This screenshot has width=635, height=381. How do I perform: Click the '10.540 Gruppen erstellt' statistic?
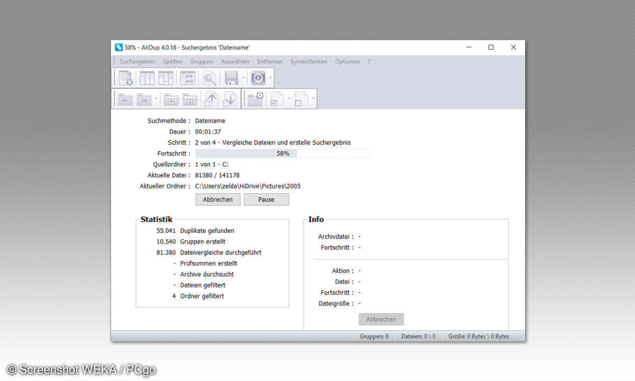tap(191, 242)
